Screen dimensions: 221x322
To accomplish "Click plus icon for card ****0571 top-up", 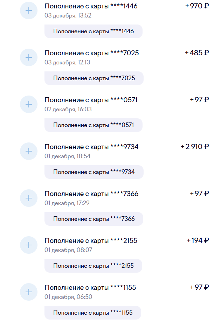I will coord(29,104).
